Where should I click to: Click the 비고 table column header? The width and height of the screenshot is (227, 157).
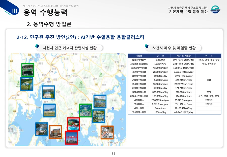[209, 56]
